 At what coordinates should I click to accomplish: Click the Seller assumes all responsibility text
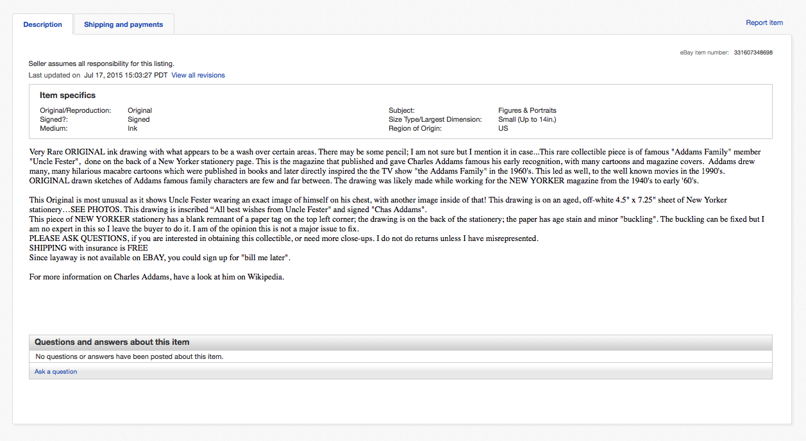click(101, 63)
